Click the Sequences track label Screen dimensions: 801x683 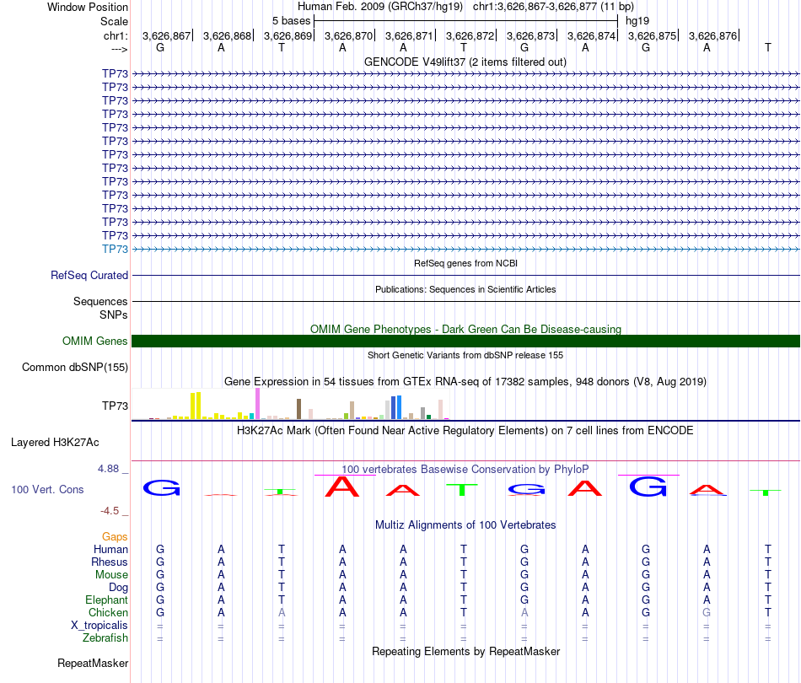[100, 301]
